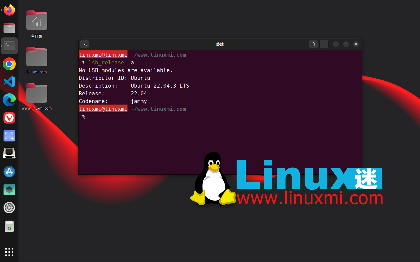Open the screenshot tool in the dock
The height and width of the screenshot is (262, 420).
coord(9,136)
